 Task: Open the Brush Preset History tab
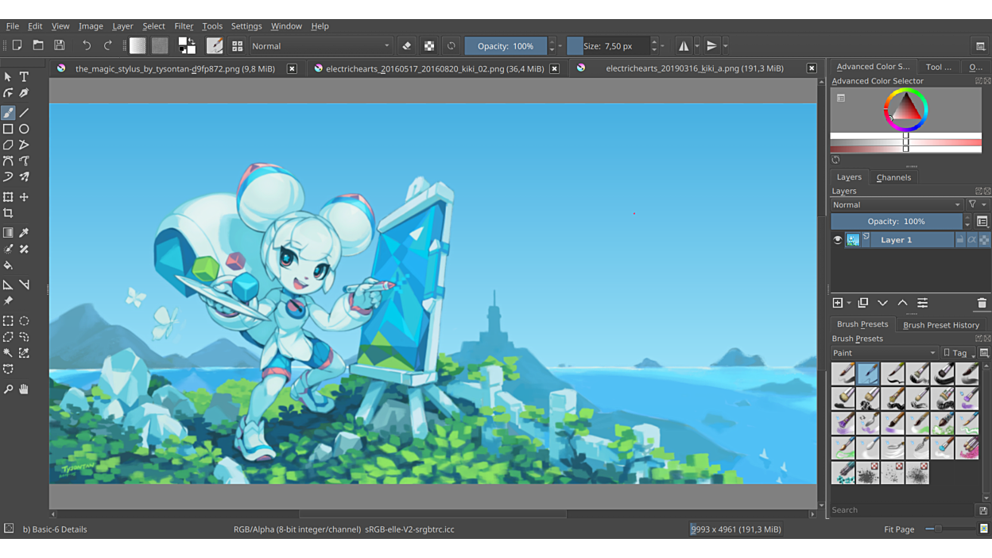(940, 325)
